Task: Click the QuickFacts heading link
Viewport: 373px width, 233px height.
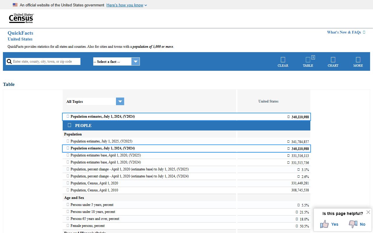Action: click(x=20, y=33)
